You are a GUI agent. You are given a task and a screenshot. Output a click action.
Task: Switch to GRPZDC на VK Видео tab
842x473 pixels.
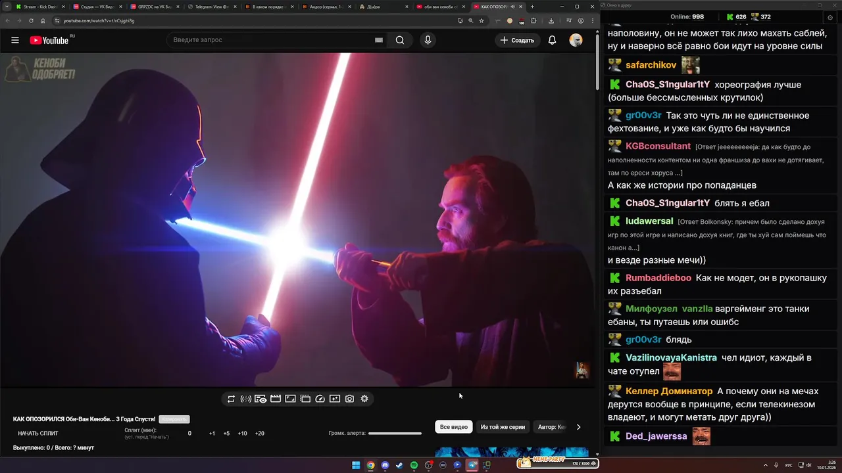pos(155,7)
